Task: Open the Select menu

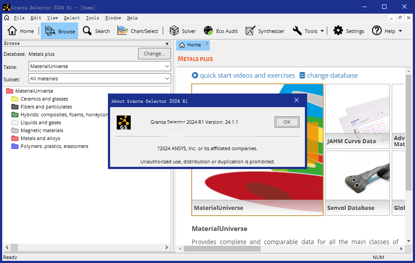Action: [x=72, y=18]
